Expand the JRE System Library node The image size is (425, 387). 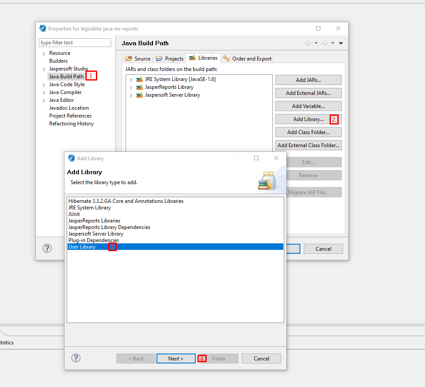pyautogui.click(x=131, y=79)
